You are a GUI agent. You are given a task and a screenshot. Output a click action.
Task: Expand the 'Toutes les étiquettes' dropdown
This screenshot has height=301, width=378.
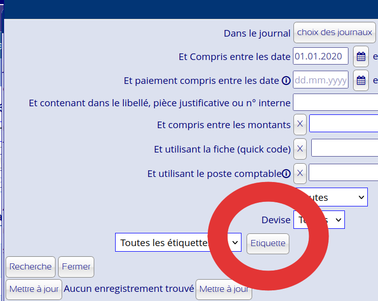[178, 243]
